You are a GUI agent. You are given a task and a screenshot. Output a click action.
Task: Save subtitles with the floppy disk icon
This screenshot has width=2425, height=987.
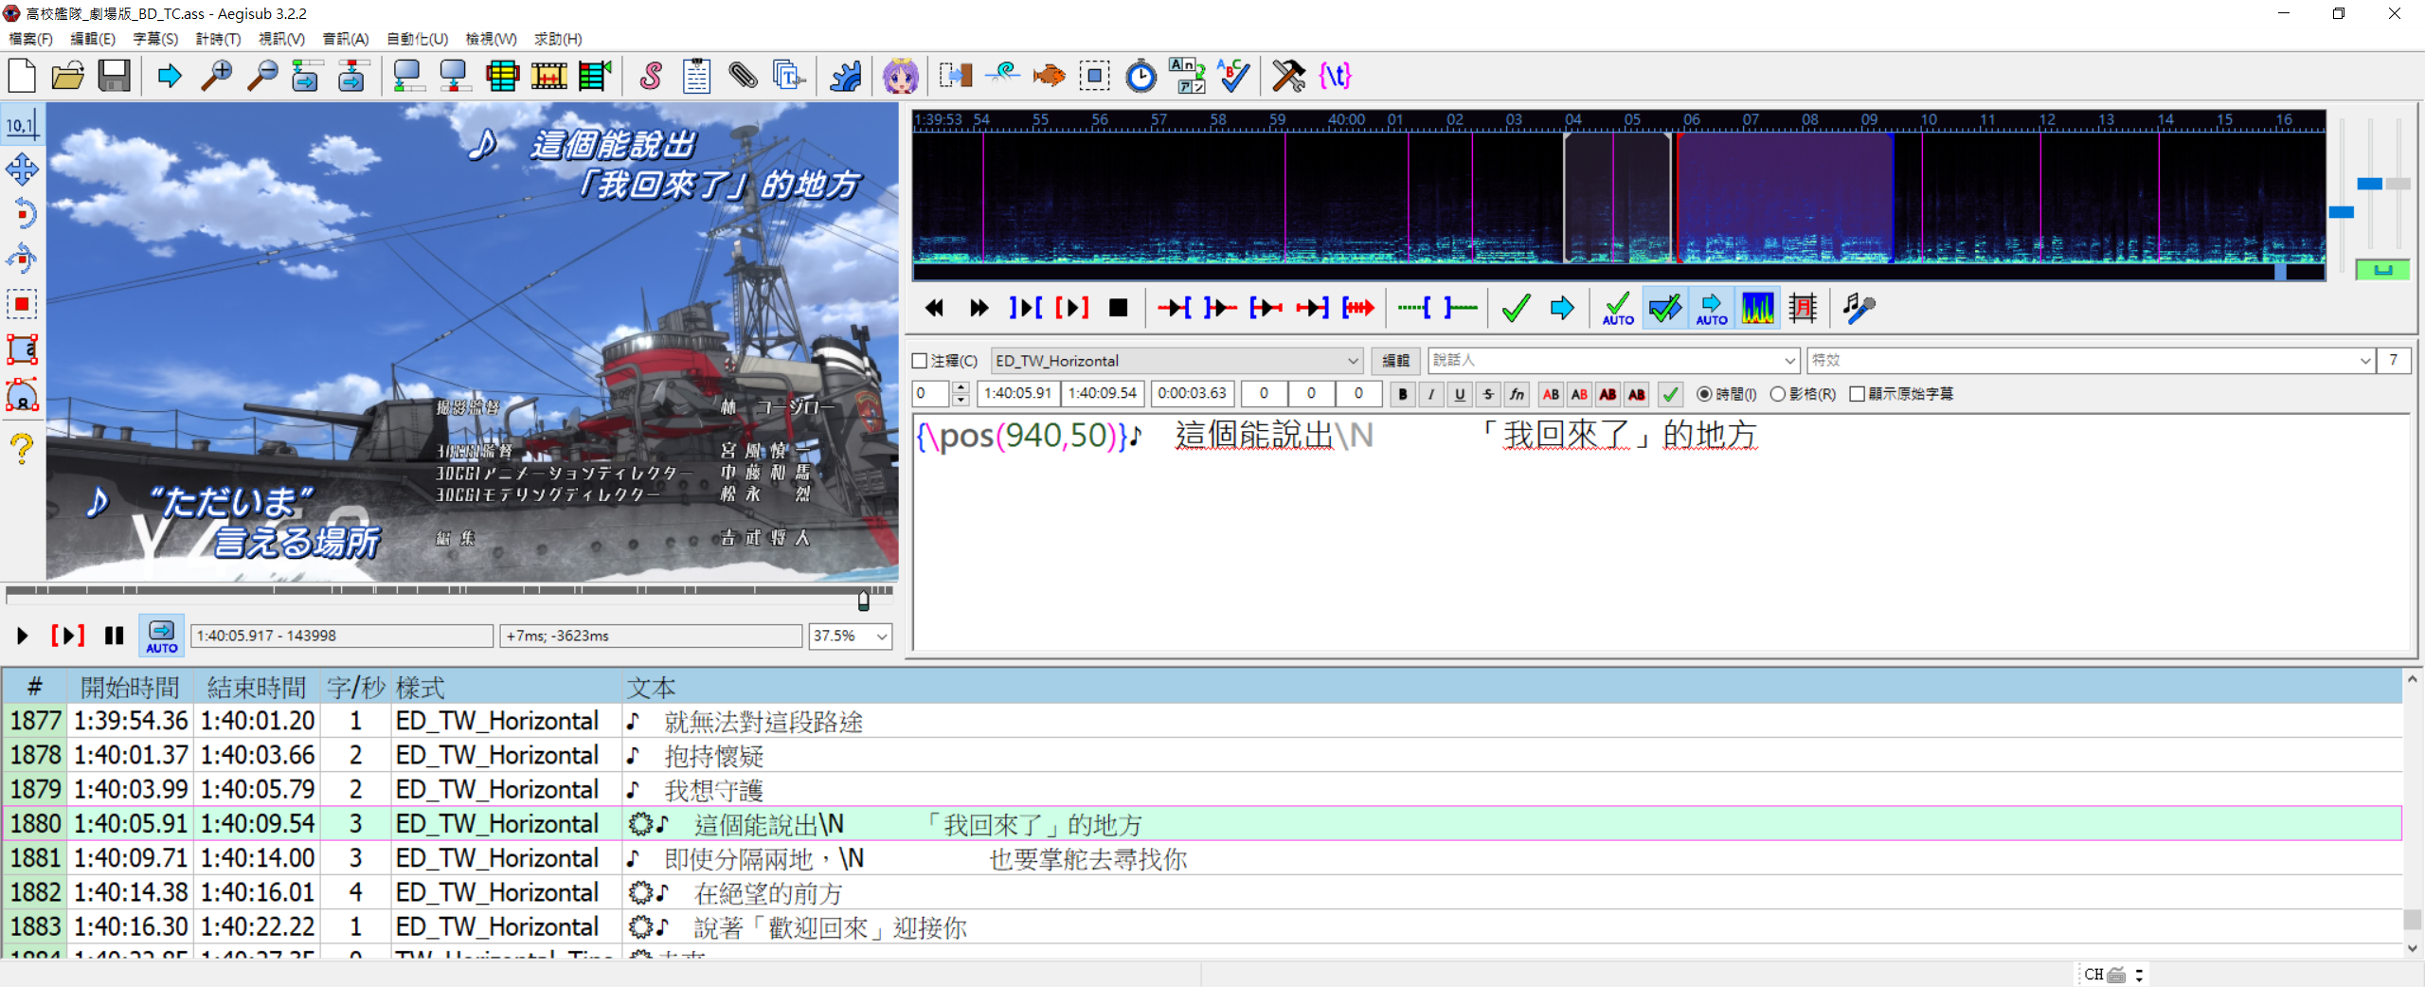115,76
